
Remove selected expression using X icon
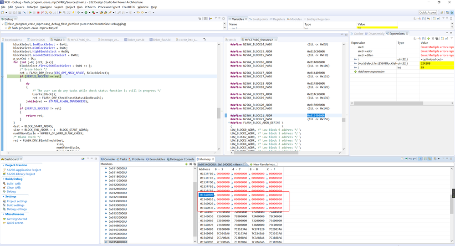433,39
